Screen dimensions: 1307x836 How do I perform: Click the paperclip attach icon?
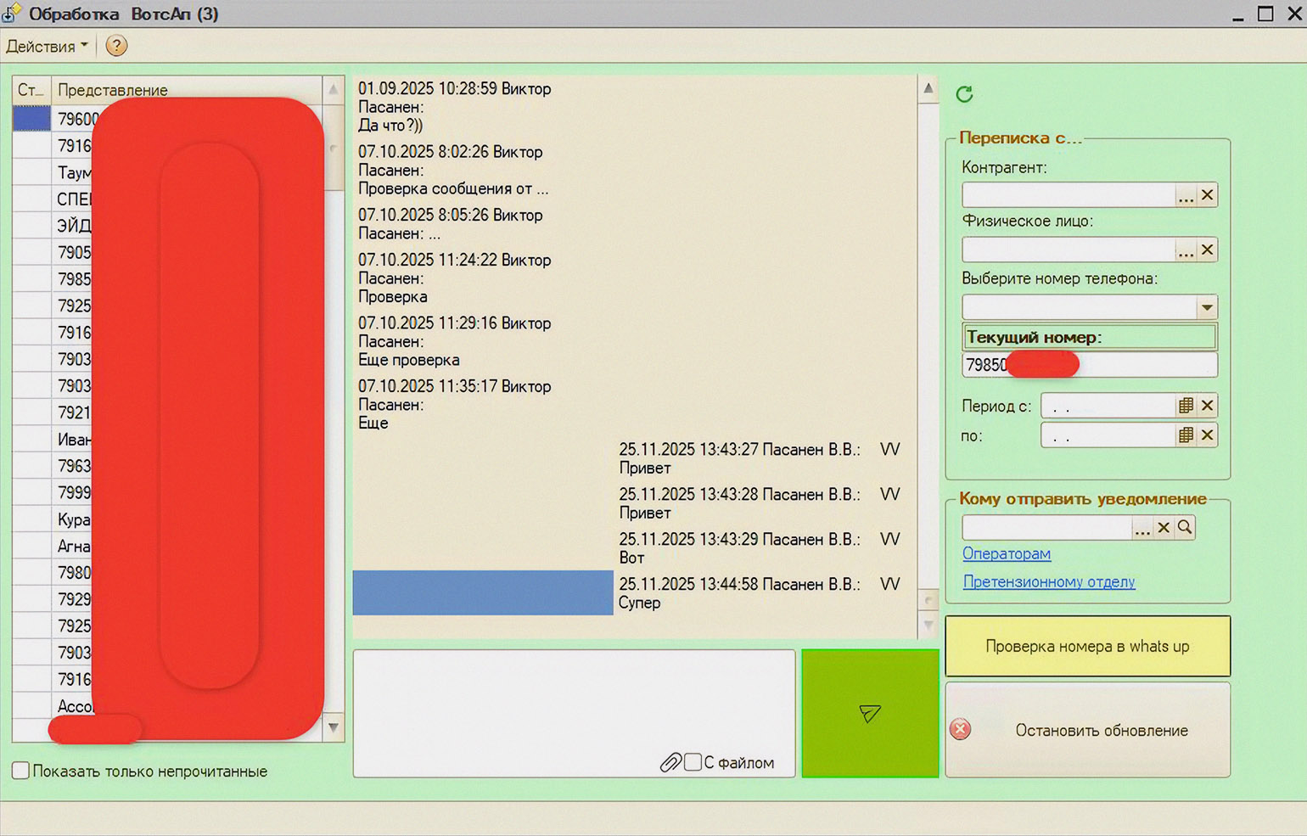670,762
